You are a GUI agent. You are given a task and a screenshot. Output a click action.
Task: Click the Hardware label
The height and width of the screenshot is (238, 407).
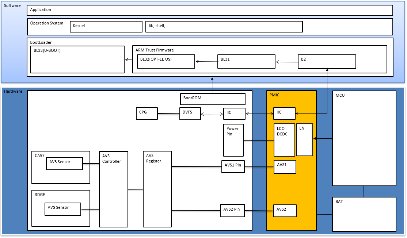[13, 91]
